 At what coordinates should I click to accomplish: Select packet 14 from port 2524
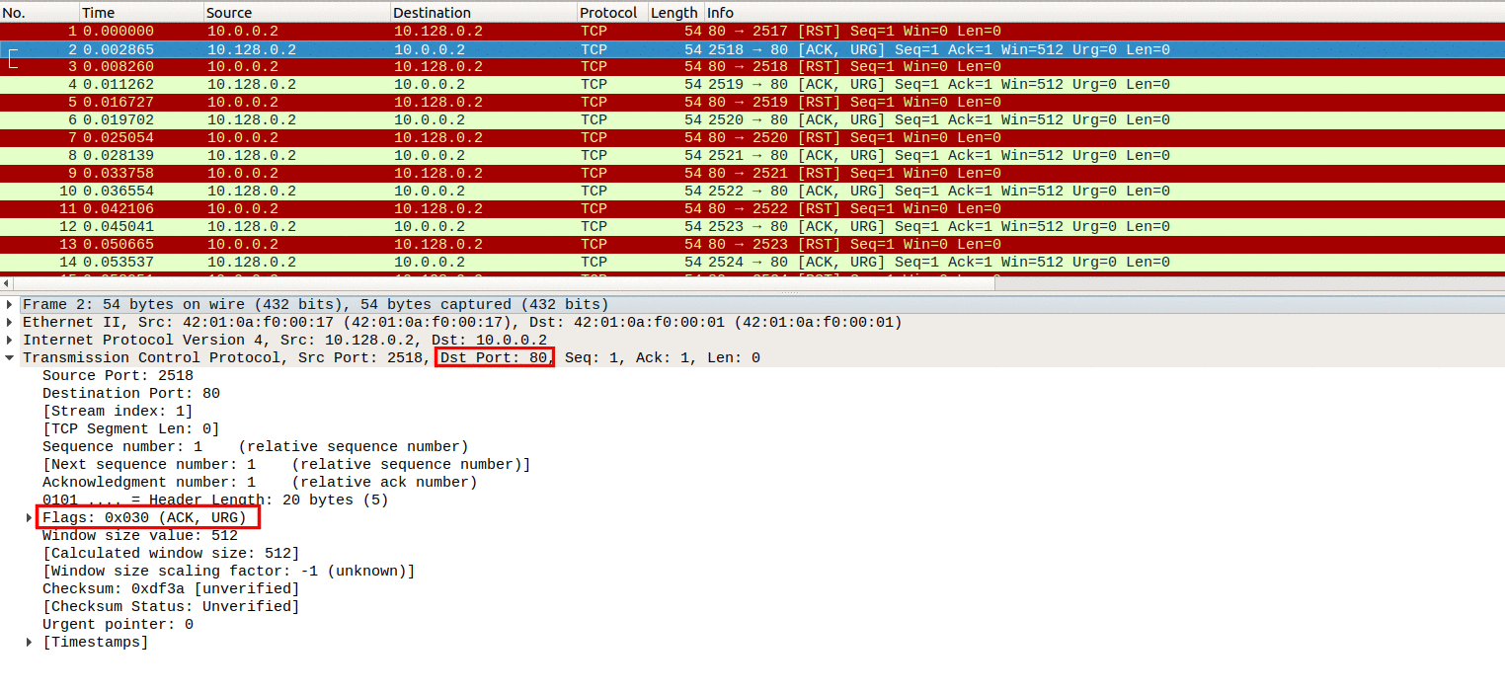click(752, 263)
